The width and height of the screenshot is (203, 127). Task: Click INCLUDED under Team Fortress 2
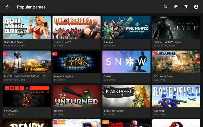tap(60, 46)
